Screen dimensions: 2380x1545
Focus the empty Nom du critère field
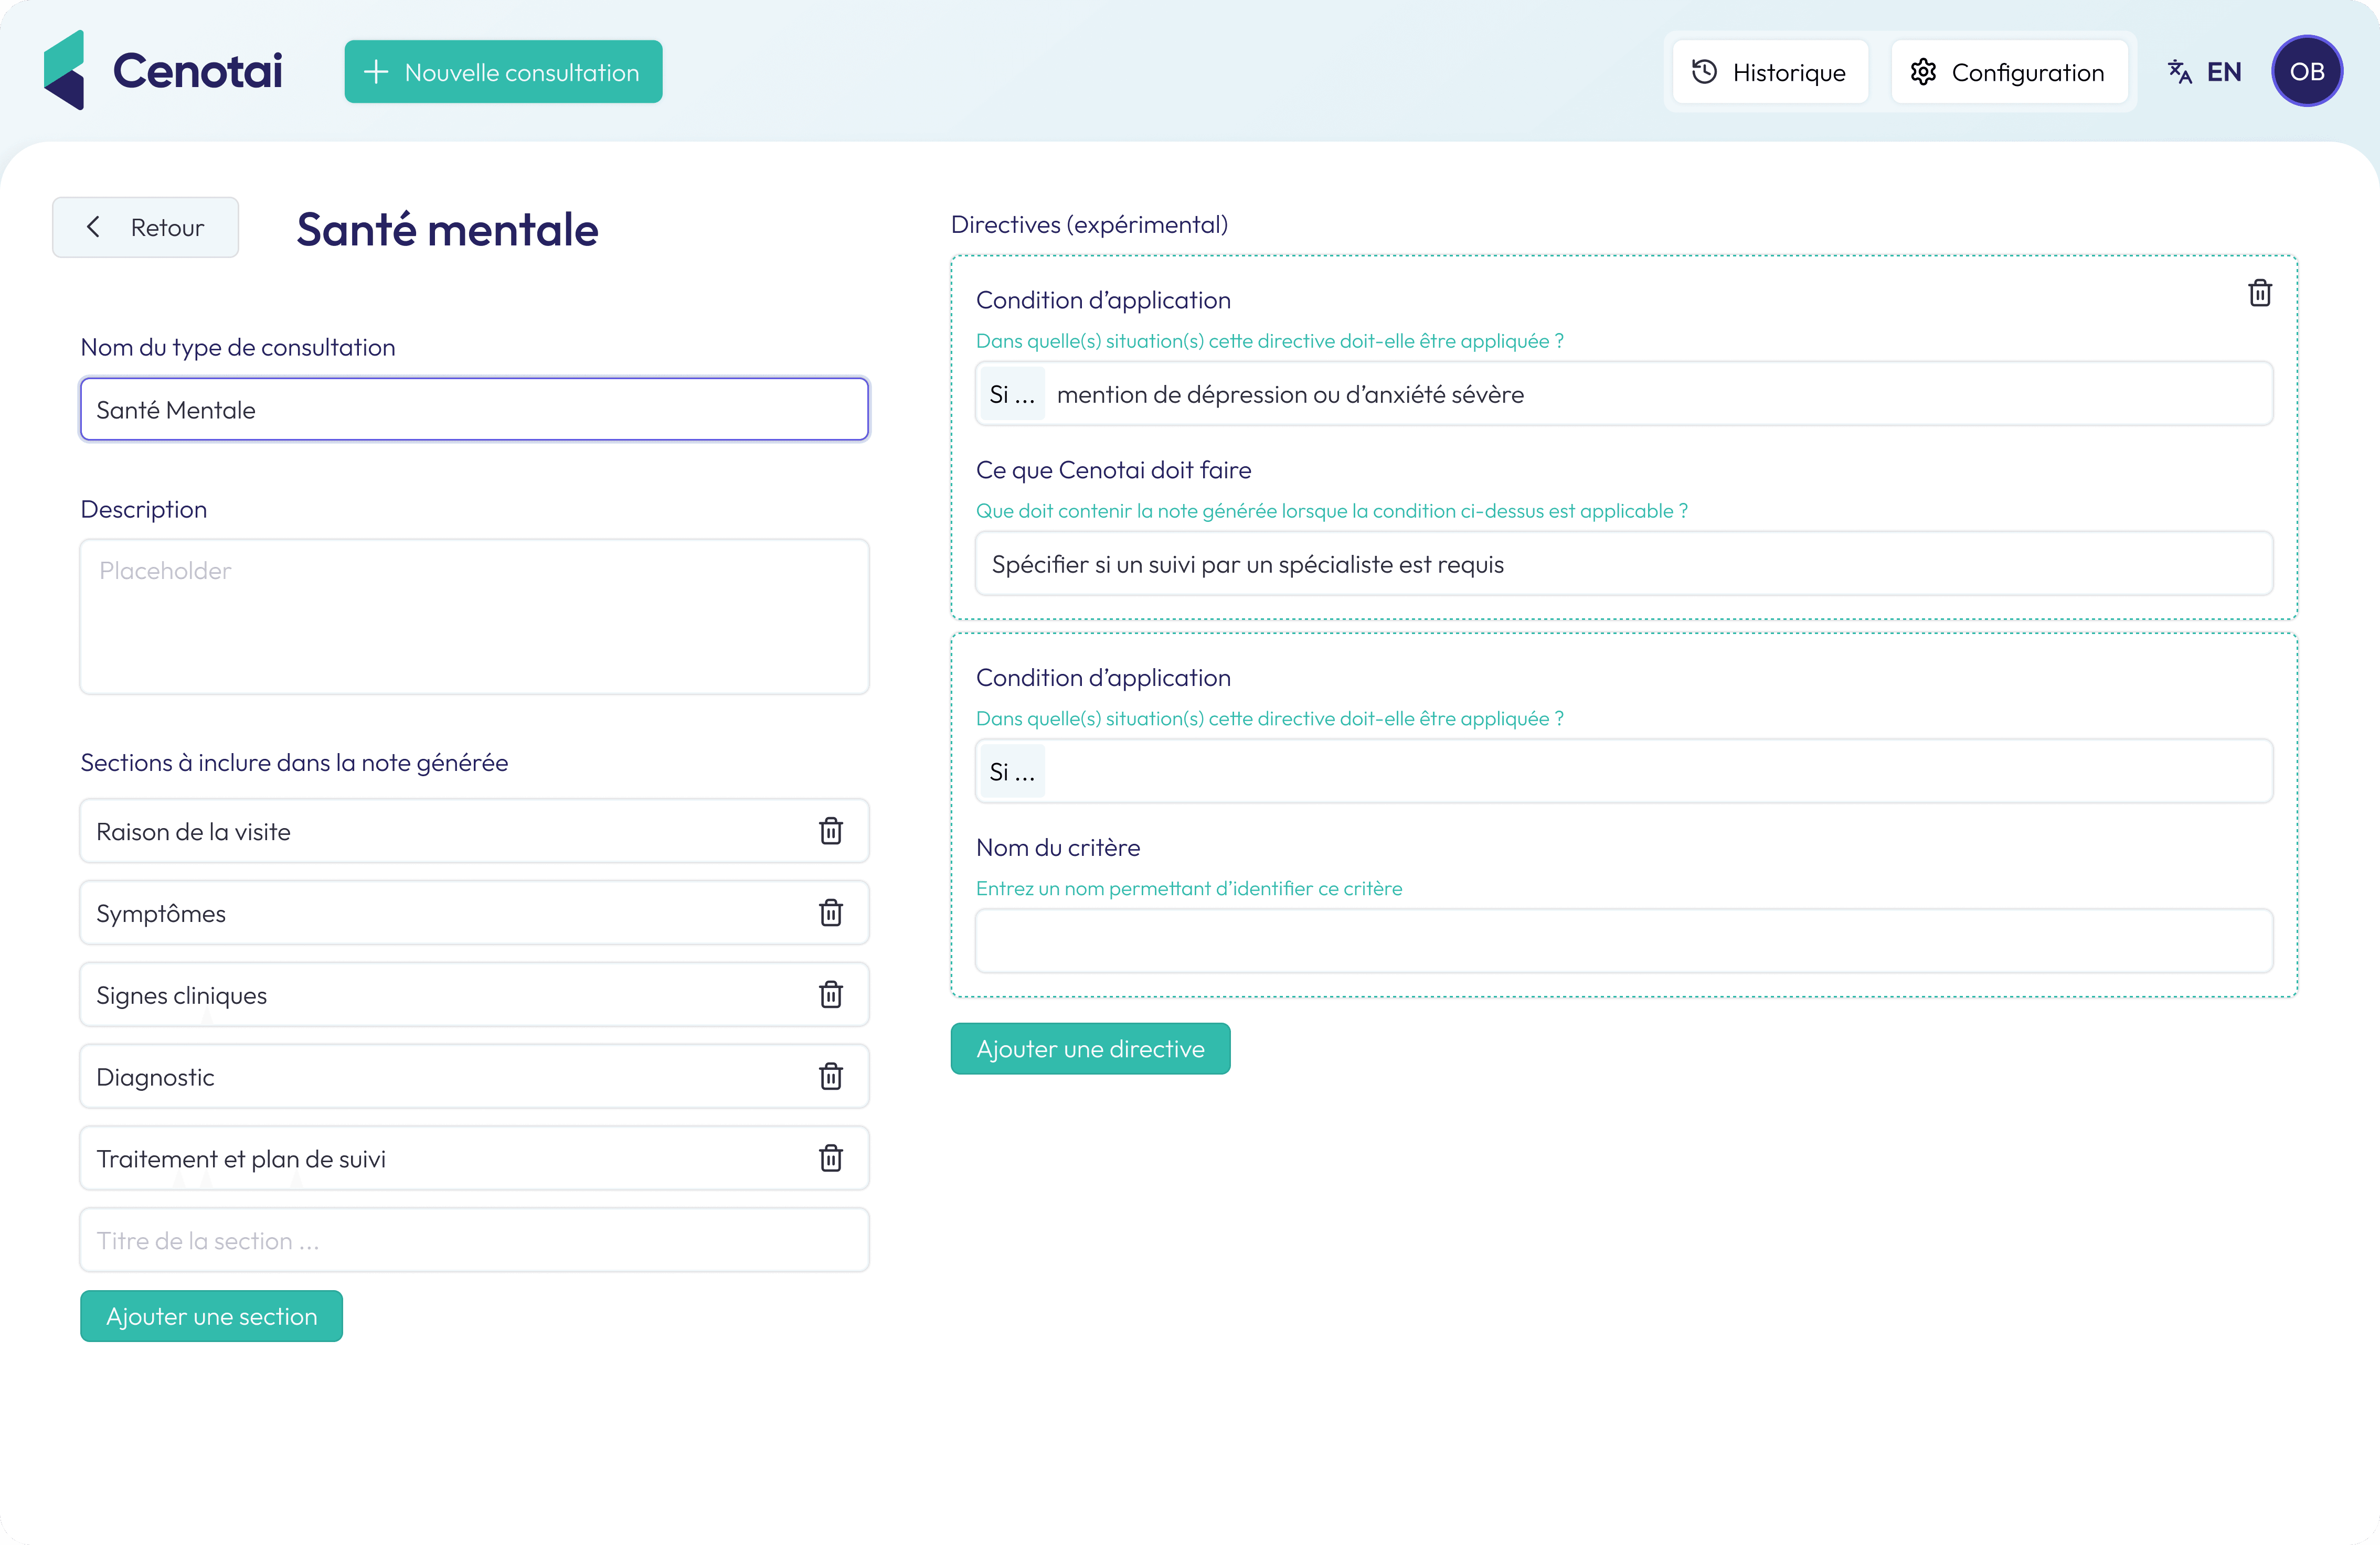pyautogui.click(x=1623, y=941)
